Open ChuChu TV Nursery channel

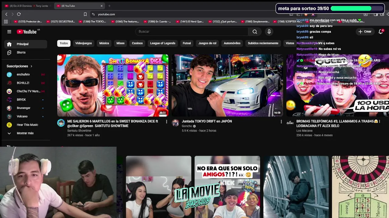click(x=26, y=91)
